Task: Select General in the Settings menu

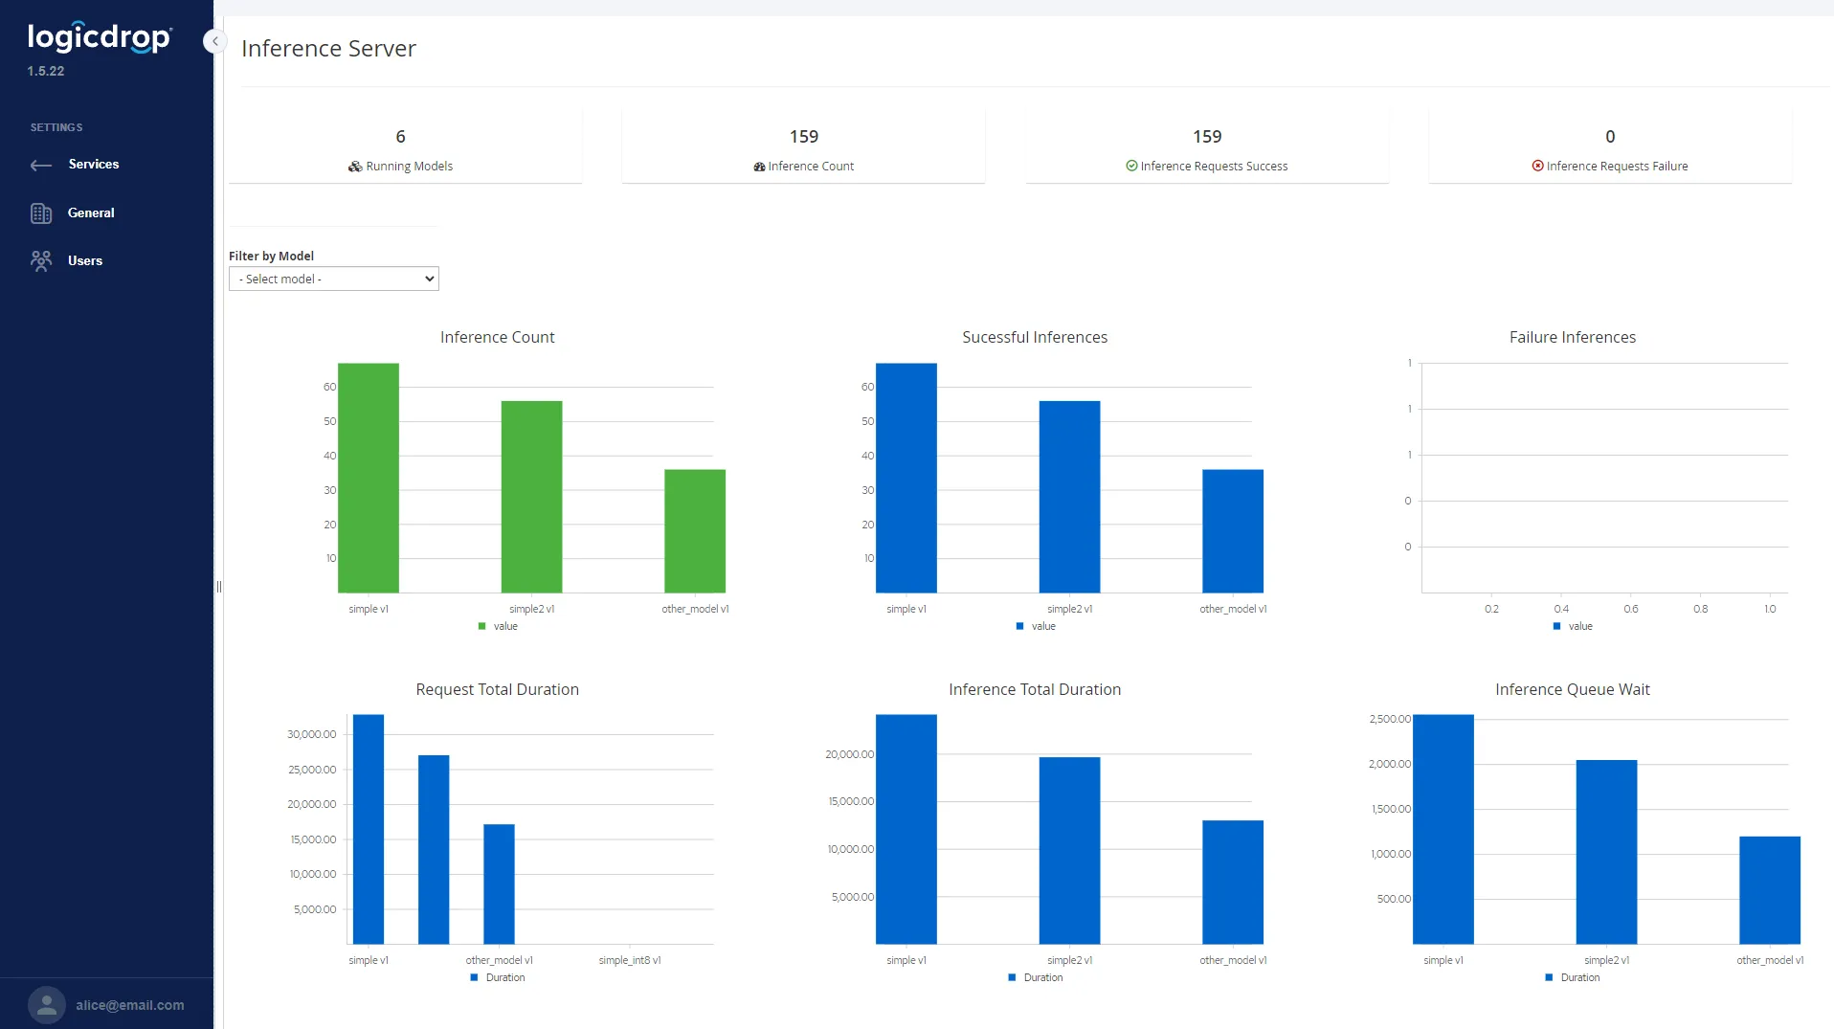Action: pos(92,213)
